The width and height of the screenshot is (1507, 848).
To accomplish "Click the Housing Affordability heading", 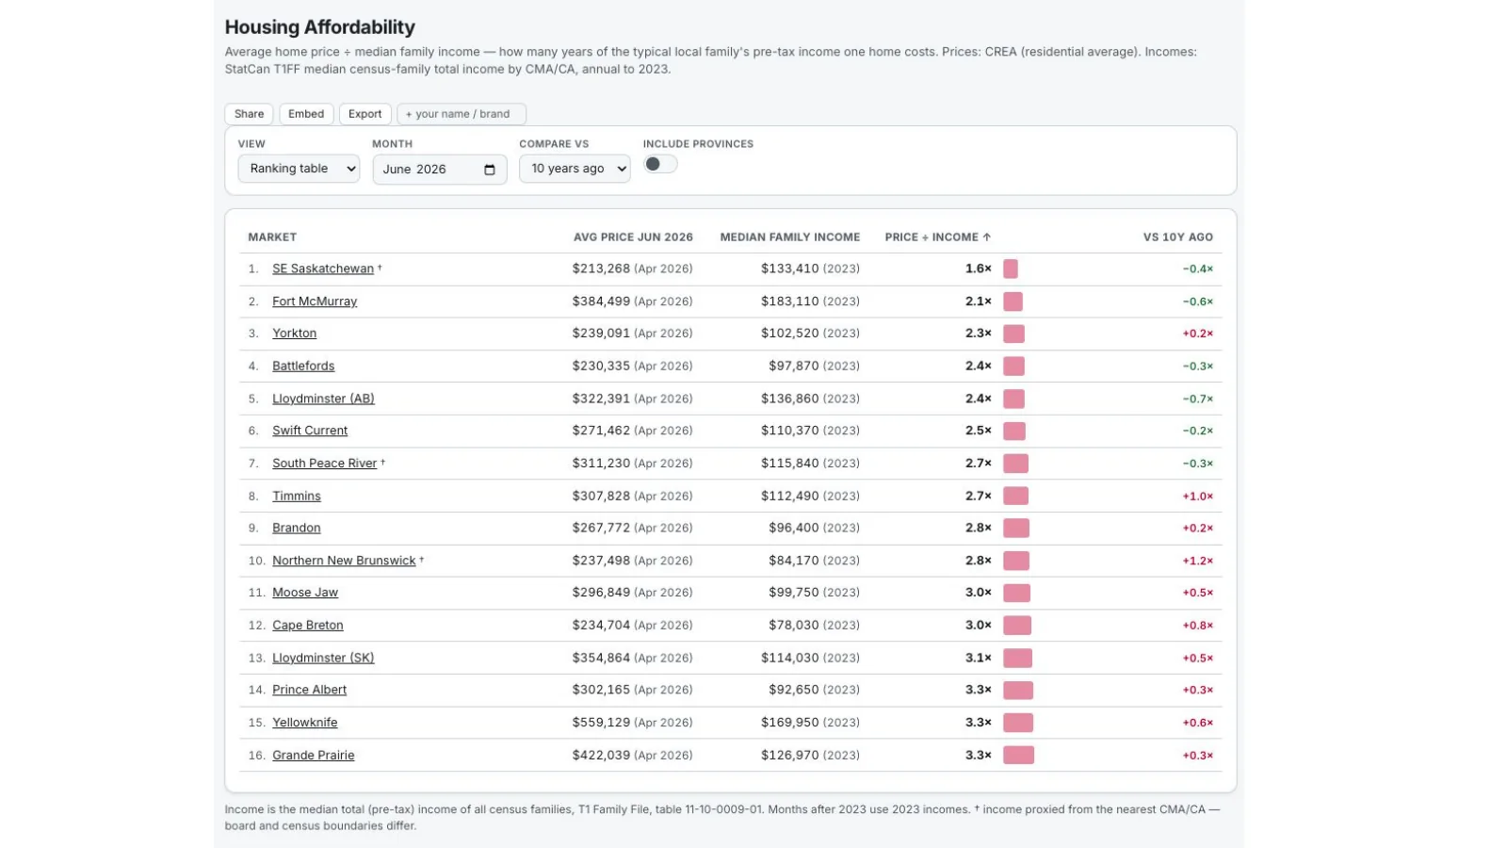I will tap(320, 27).
